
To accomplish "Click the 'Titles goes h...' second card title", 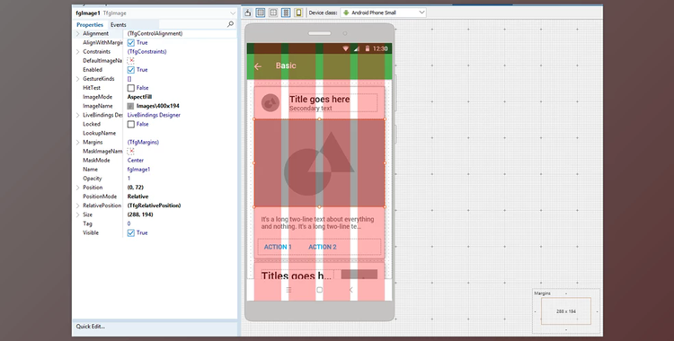I will [x=297, y=275].
